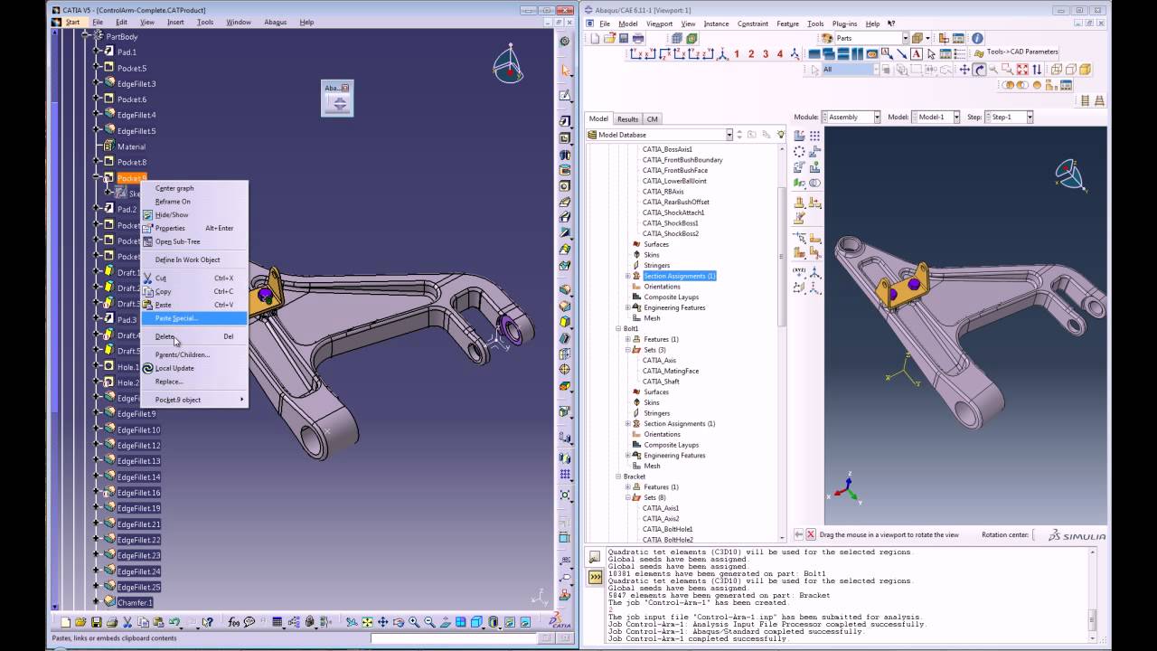The width and height of the screenshot is (1157, 651).
Task: Click the CATIA compass in 3D view
Action: pyautogui.click(x=507, y=64)
